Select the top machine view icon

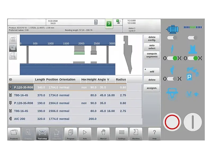tap(13, 39)
